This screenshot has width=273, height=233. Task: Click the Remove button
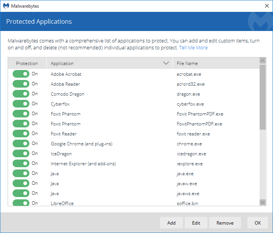(x=225, y=223)
